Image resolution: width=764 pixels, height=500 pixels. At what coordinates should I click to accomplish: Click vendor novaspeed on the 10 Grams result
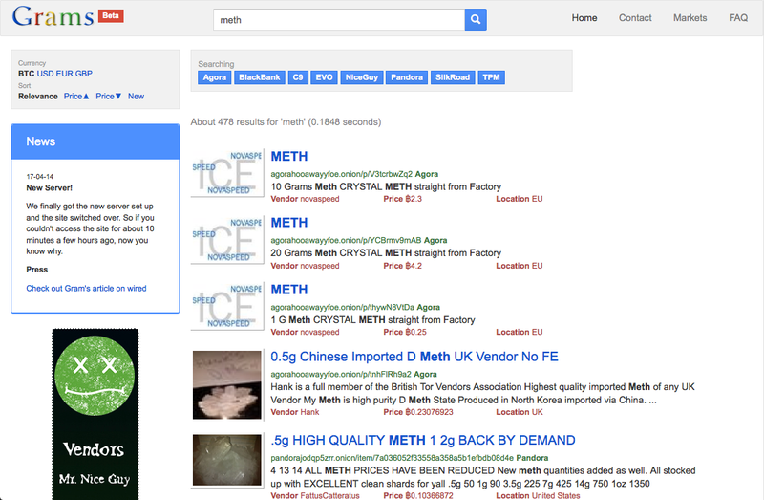(320, 199)
